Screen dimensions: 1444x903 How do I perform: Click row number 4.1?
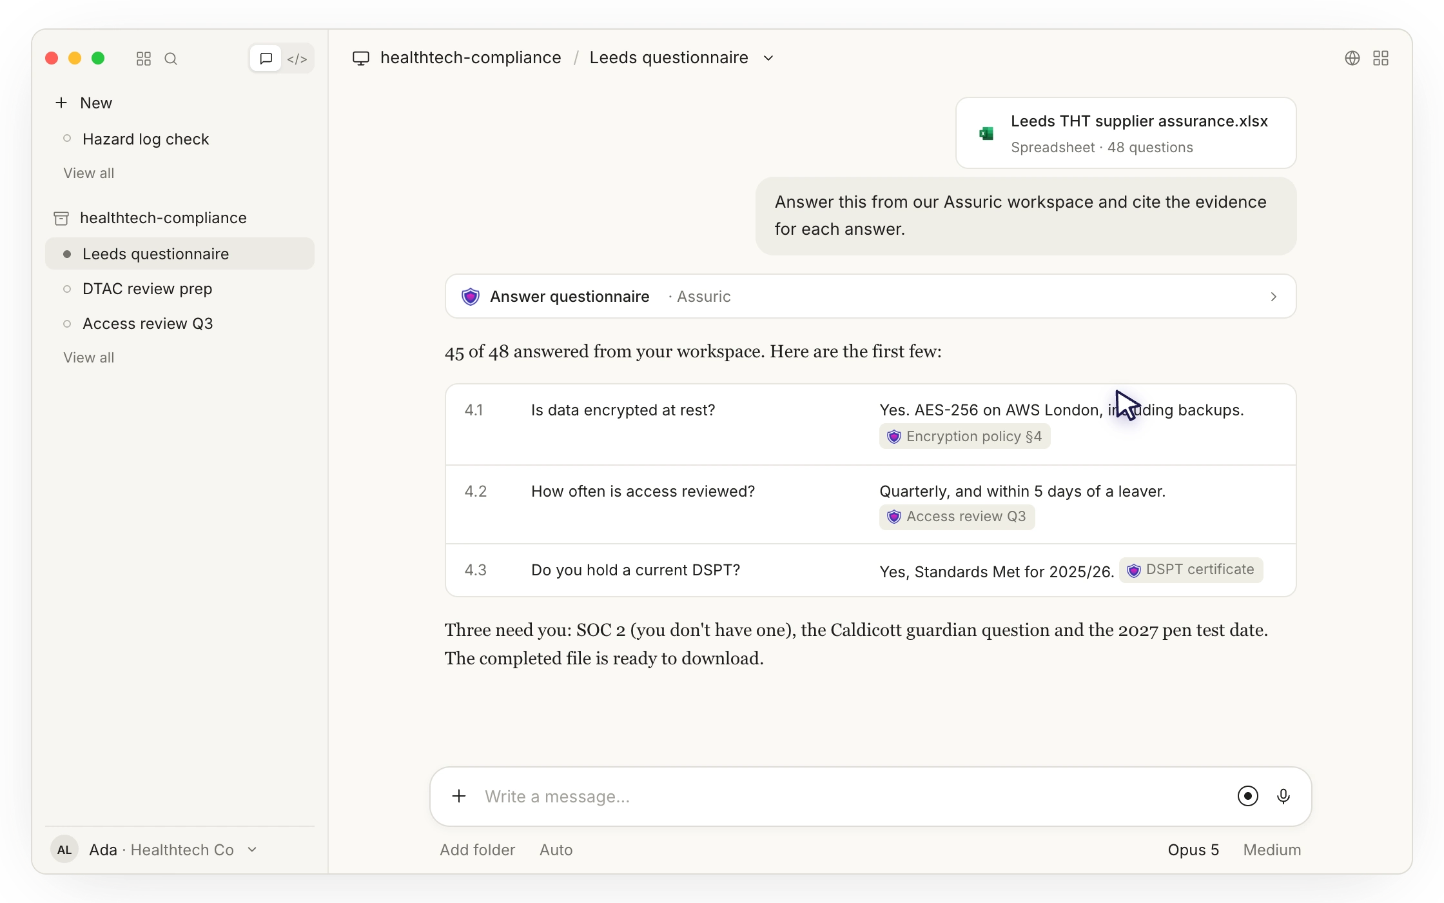[474, 410]
